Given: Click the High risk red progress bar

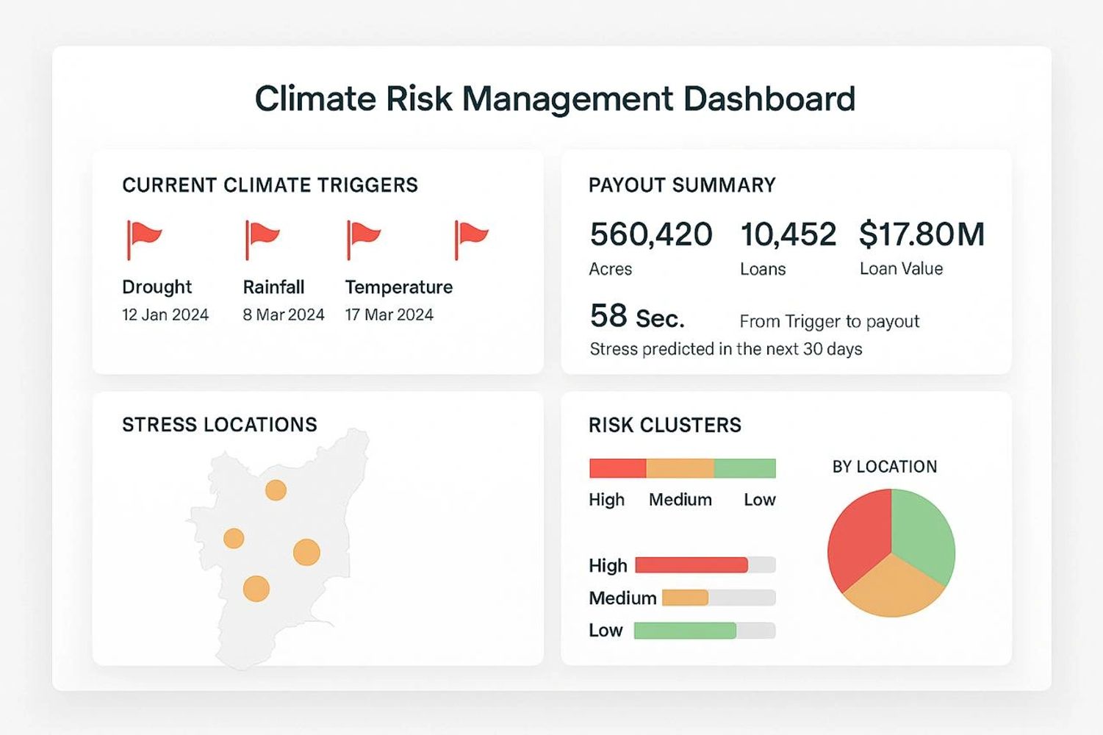Looking at the screenshot, I should tap(691, 565).
